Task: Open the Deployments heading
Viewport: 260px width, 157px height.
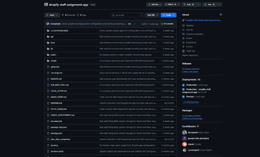Action: (x=189, y=80)
